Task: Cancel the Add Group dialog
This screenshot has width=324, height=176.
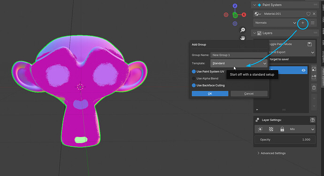Action: coord(249,93)
